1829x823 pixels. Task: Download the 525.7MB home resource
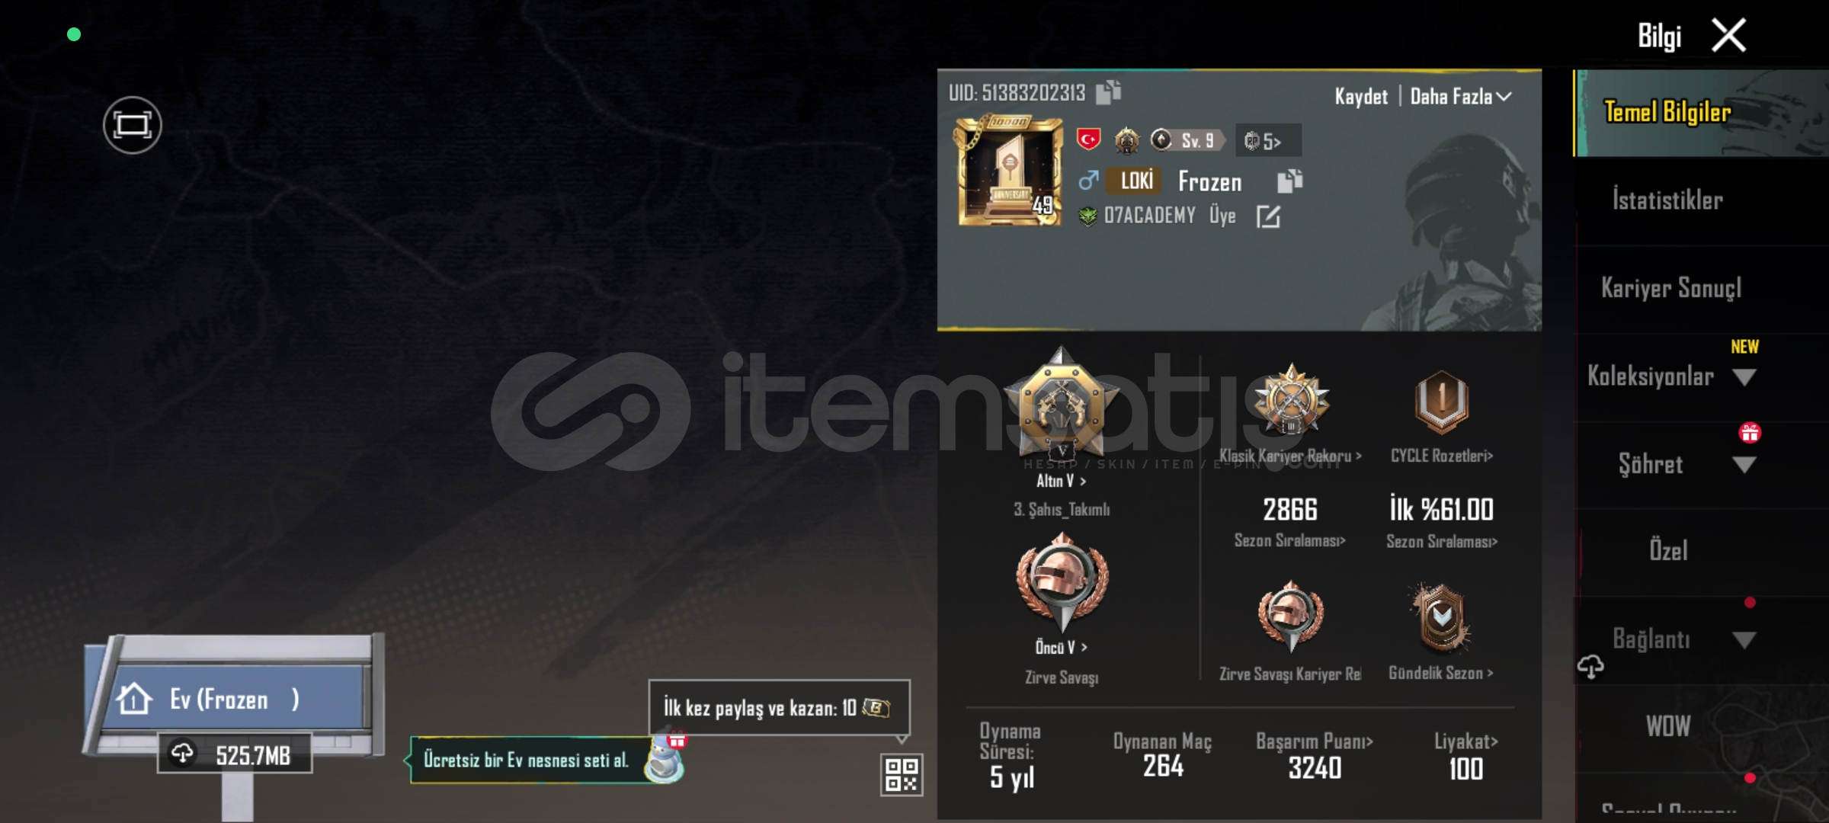coord(235,754)
